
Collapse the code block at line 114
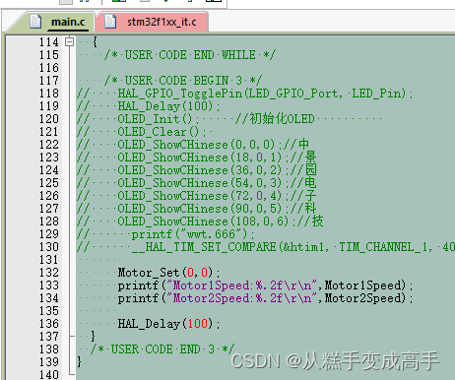pyautogui.click(x=69, y=42)
